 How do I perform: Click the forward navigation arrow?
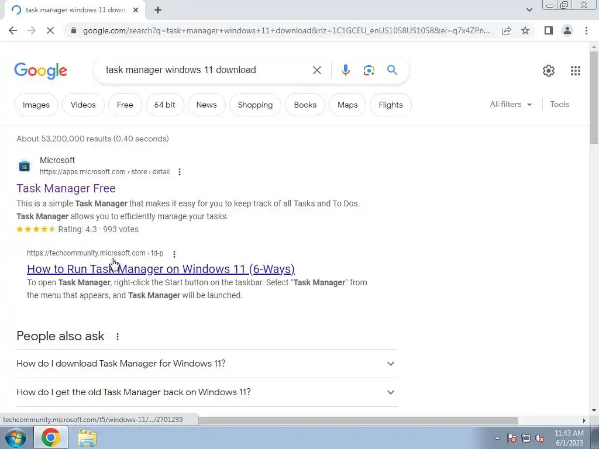click(x=32, y=30)
